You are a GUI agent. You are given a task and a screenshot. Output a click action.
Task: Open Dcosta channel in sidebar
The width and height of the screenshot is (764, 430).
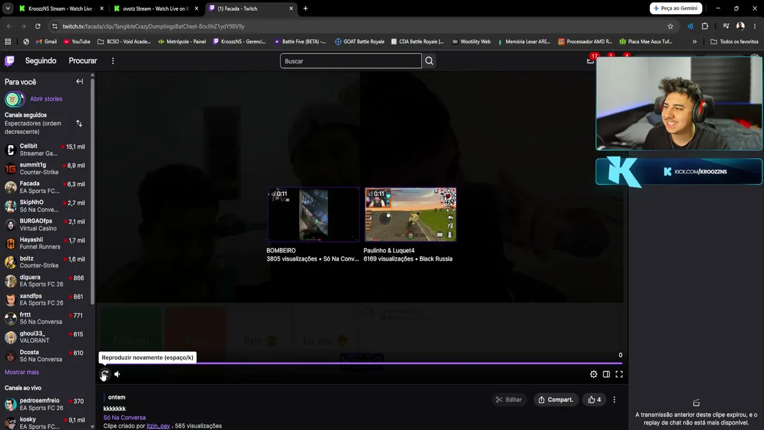coord(45,356)
